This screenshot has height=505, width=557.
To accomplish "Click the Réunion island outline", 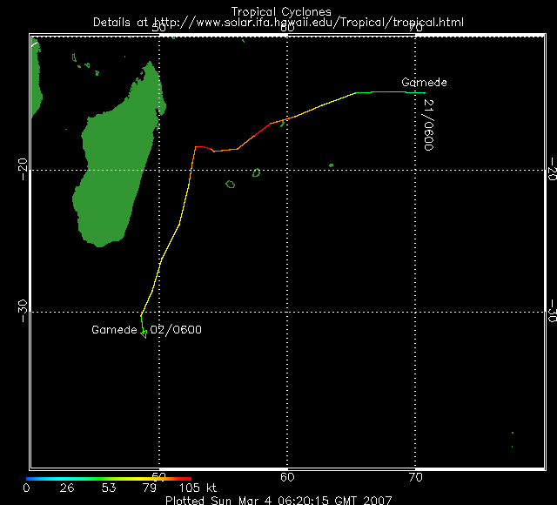I will 231,184.
